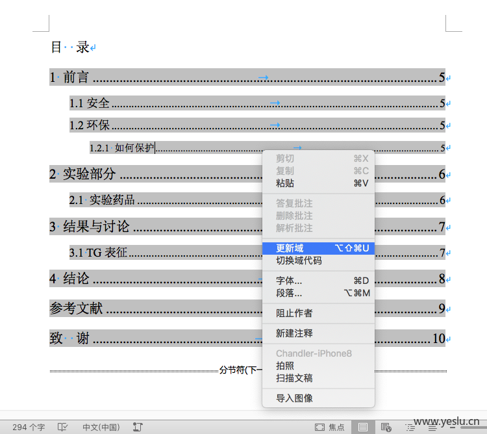
Task: Click the 294 个字 word count
Action: pos(29,428)
